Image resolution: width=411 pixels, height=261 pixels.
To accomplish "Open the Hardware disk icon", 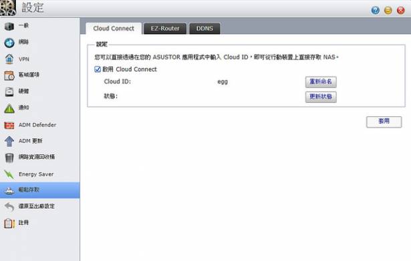I will coord(9,91).
